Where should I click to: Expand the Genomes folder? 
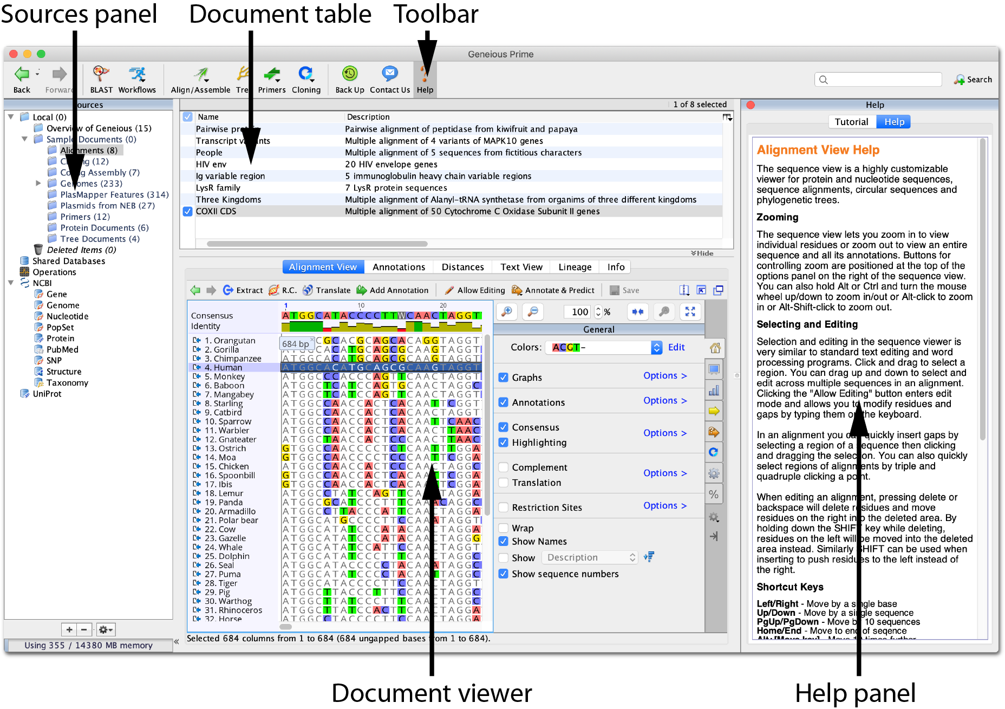[x=38, y=184]
